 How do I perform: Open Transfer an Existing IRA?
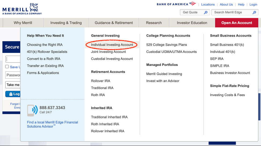click(x=45, y=66)
